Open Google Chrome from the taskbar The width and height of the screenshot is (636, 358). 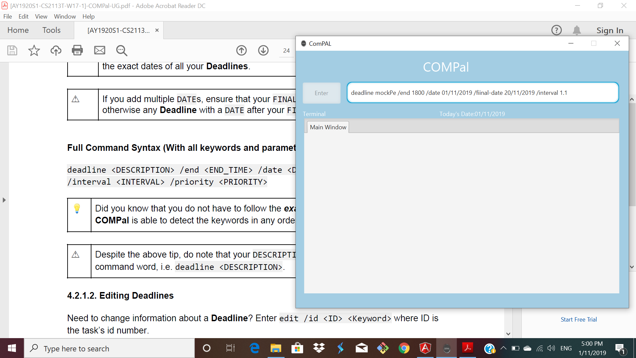[x=404, y=348]
